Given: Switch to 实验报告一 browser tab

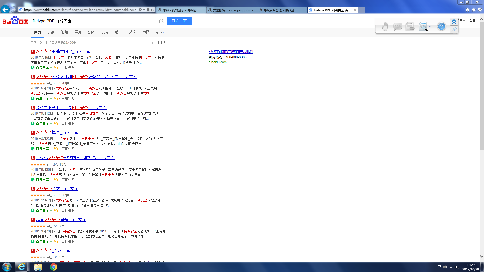Looking at the screenshot, I should pyautogui.click(x=232, y=10).
